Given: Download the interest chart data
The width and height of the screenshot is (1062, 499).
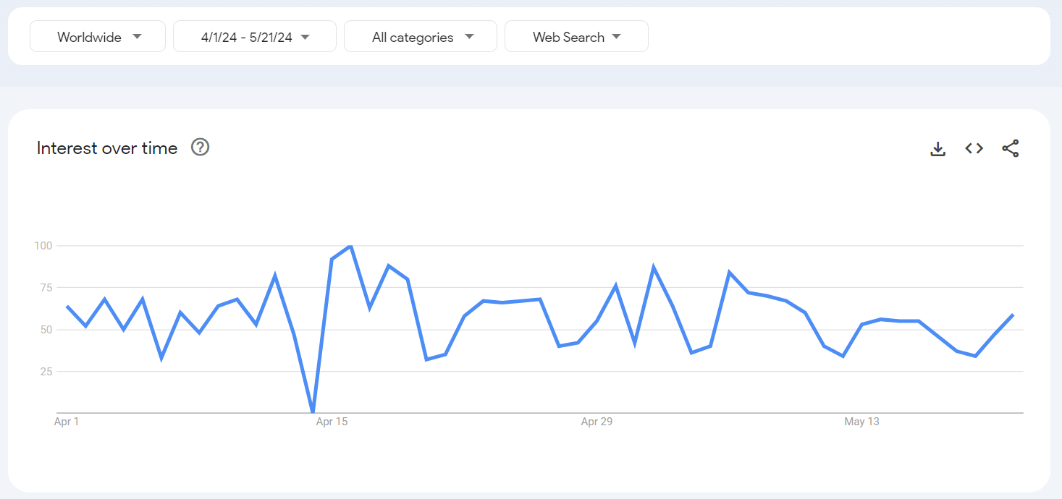Looking at the screenshot, I should tap(938, 149).
